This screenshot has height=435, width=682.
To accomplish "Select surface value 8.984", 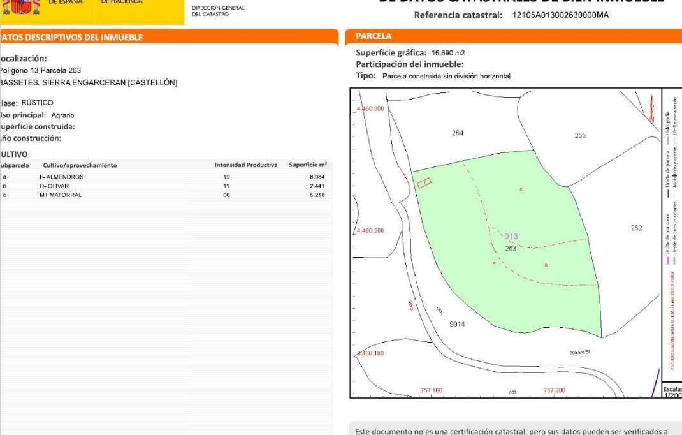I will pos(317,177).
